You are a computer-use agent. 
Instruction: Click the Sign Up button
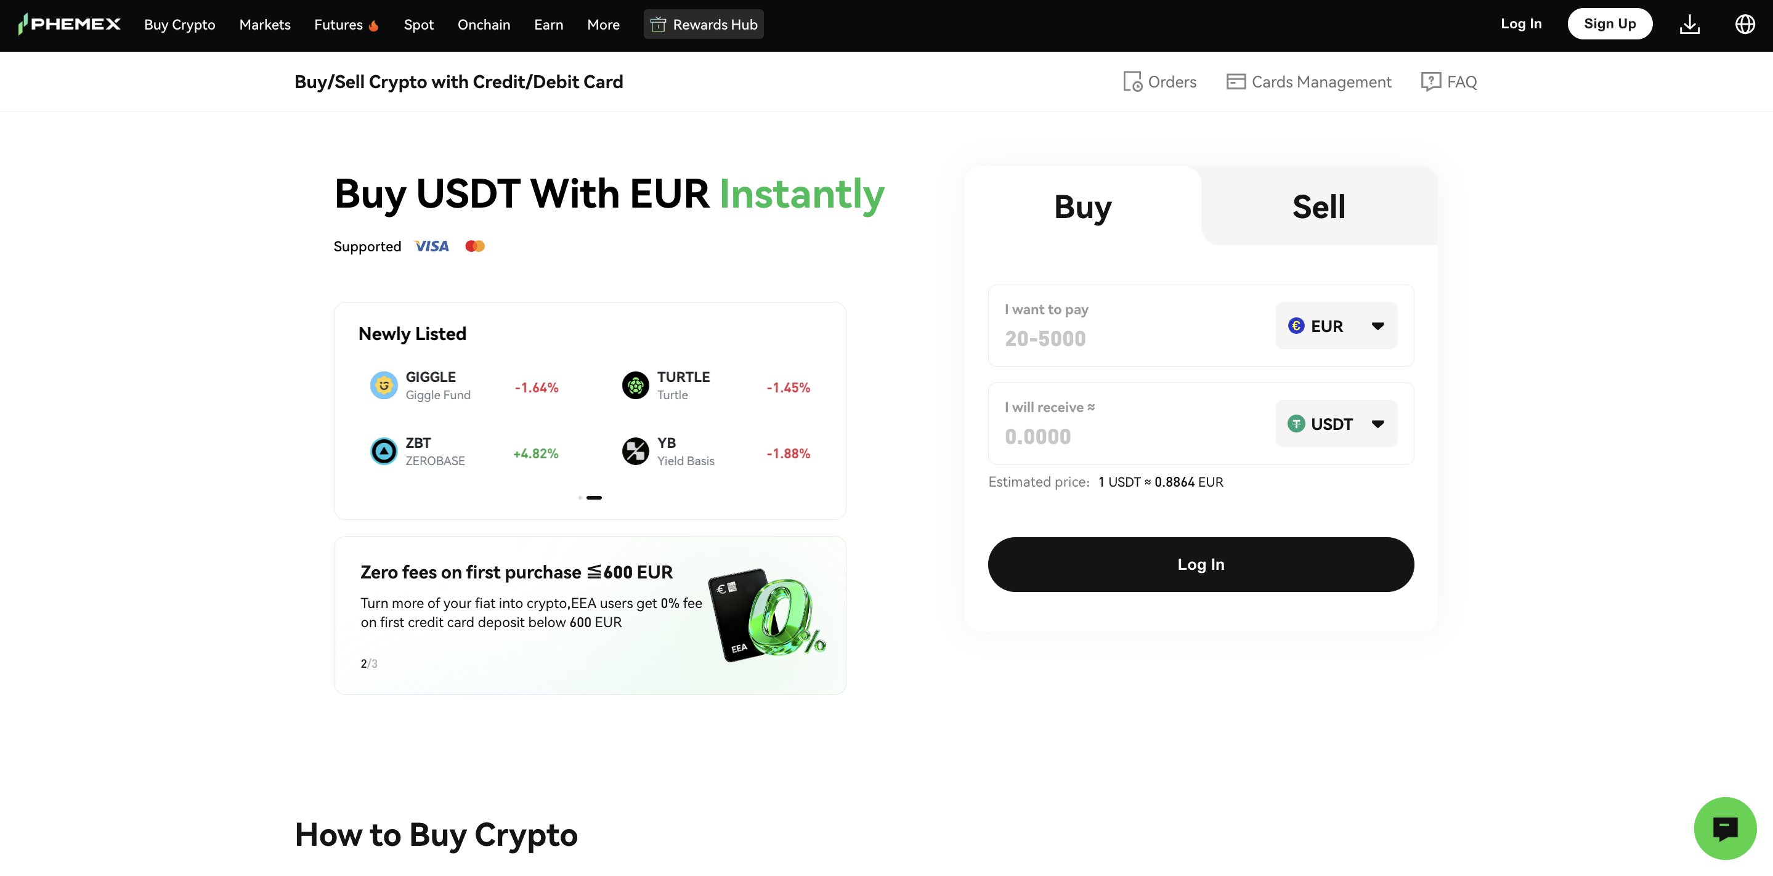coord(1610,23)
